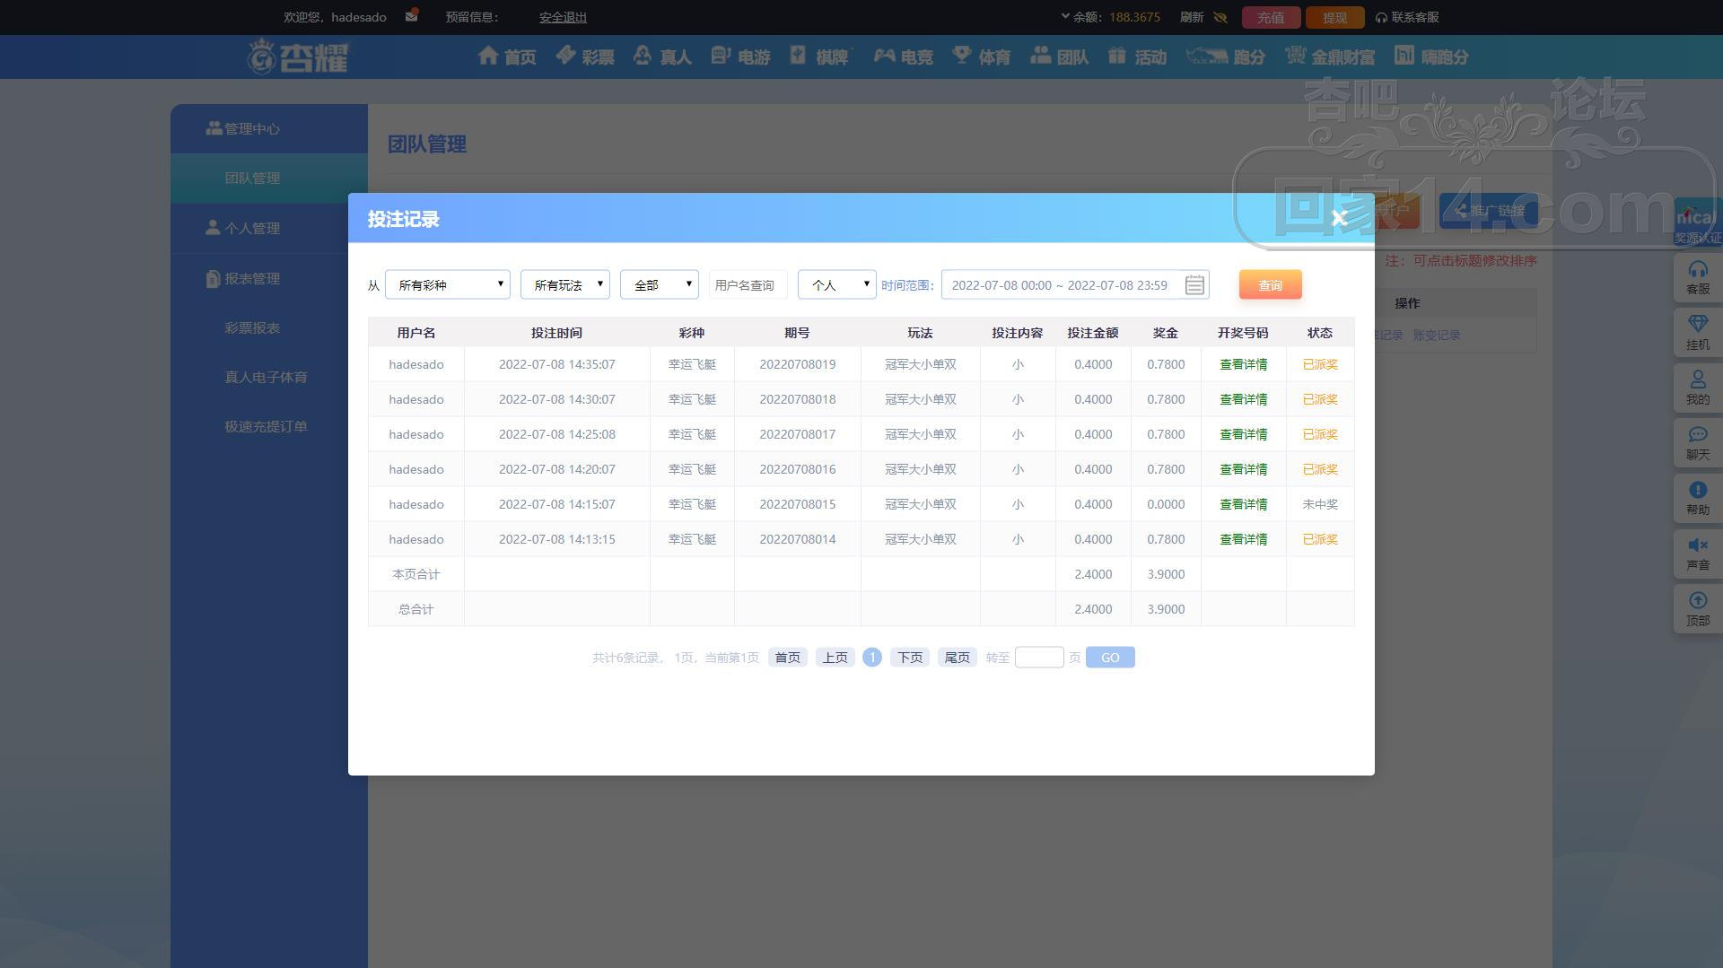Open 挂机 diamond icon in sidebar
Viewport: 1723px width, 968px height.
point(1698,332)
